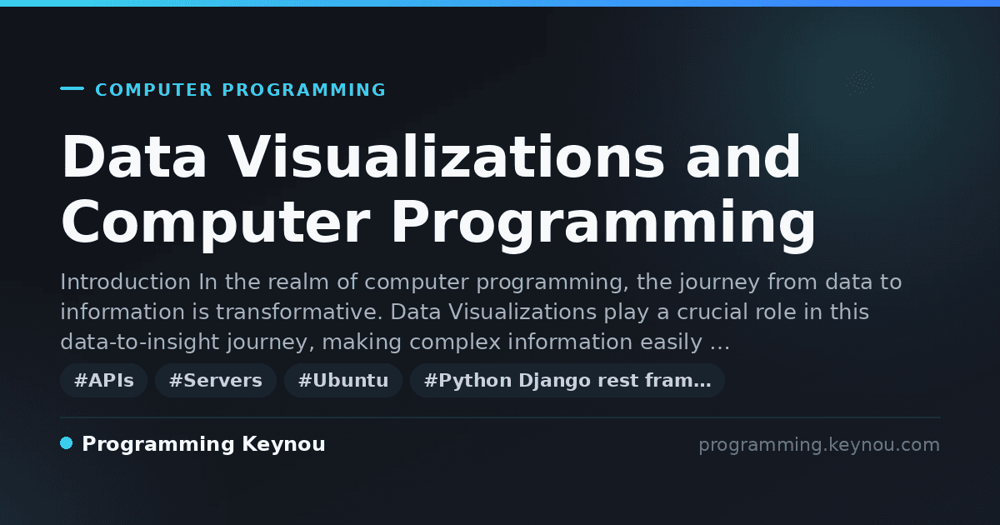The height and width of the screenshot is (525, 1000).
Task: Click the COMPUTER PROGRAMMING category label
Action: click(x=241, y=90)
